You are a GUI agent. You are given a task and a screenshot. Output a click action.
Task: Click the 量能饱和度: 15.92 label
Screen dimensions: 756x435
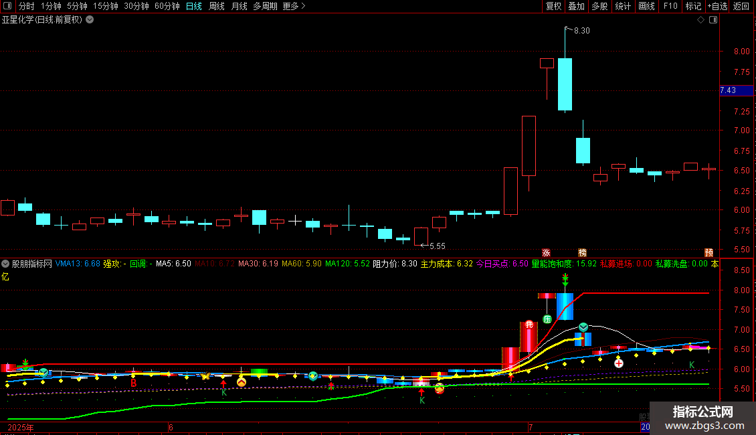(x=563, y=264)
